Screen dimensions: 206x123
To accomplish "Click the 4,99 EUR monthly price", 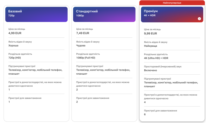I will click(x=15, y=33).
